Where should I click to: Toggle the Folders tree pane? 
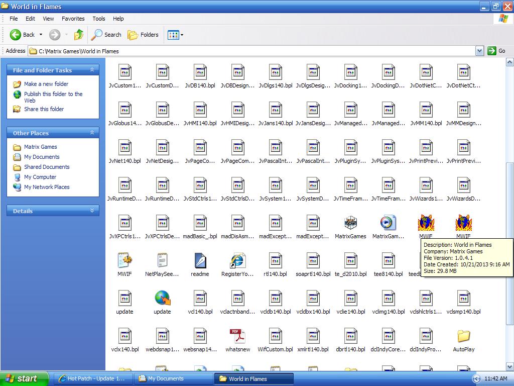pos(143,35)
